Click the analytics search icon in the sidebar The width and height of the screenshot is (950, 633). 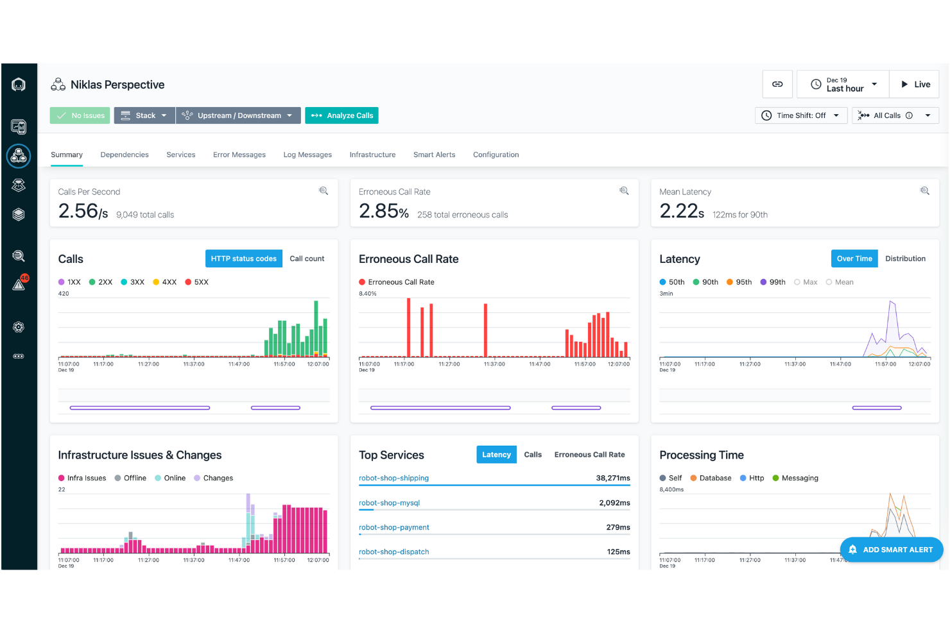(19, 255)
